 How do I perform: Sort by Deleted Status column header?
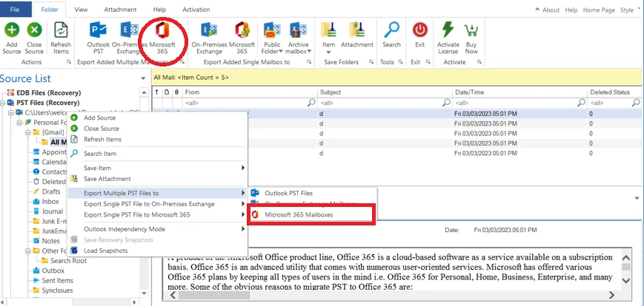(x=615, y=92)
